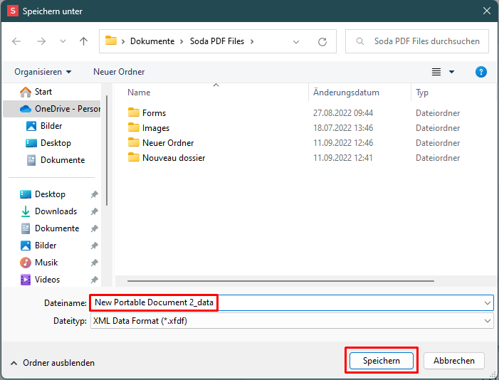
Task: Close the Speichern unter dialog
Action: (x=487, y=11)
